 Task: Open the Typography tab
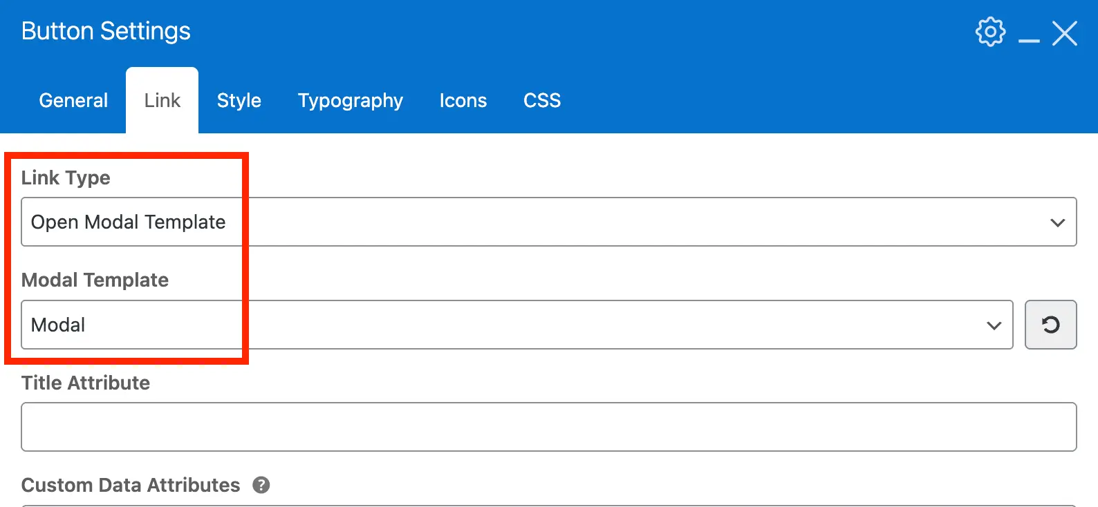pyautogui.click(x=350, y=100)
